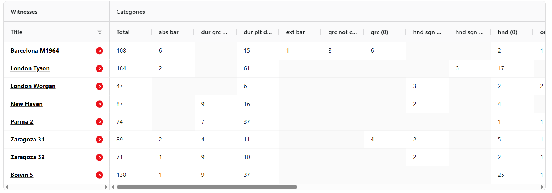552x193 pixels.
Task: Click right arrow of Categories scrollbar
Action: pos(543,187)
